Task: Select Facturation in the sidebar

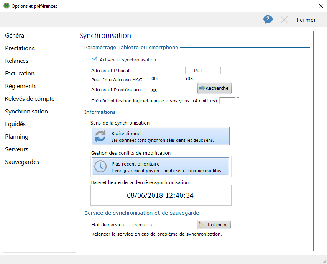Action: tap(20, 73)
